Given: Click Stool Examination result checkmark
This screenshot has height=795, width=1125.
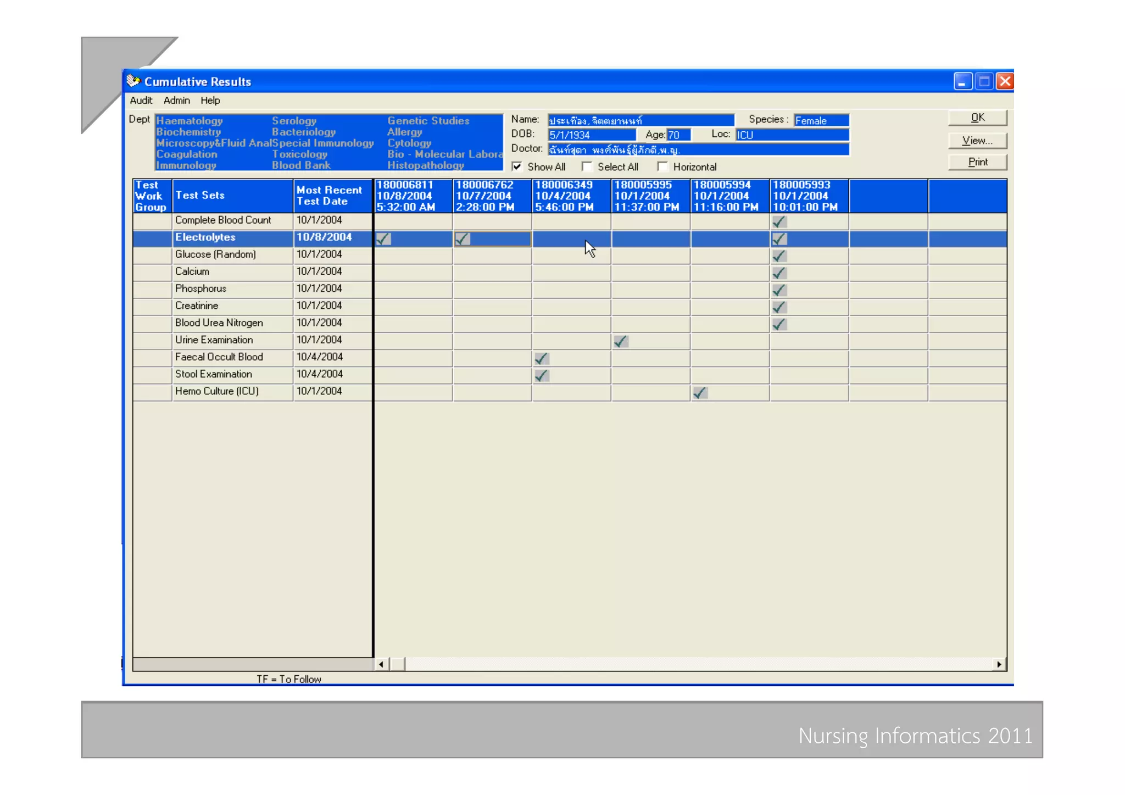Looking at the screenshot, I should pos(542,376).
